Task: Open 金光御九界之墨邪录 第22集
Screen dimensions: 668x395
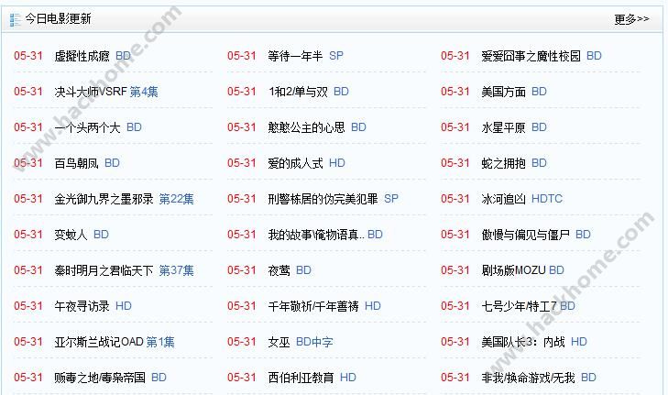Action: coord(124,199)
